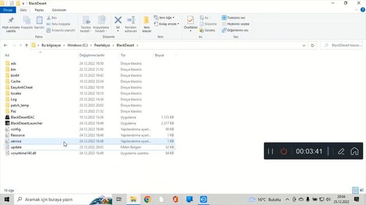Open Google Chrome from the taskbar
The image size is (366, 205).
[x=148, y=199]
